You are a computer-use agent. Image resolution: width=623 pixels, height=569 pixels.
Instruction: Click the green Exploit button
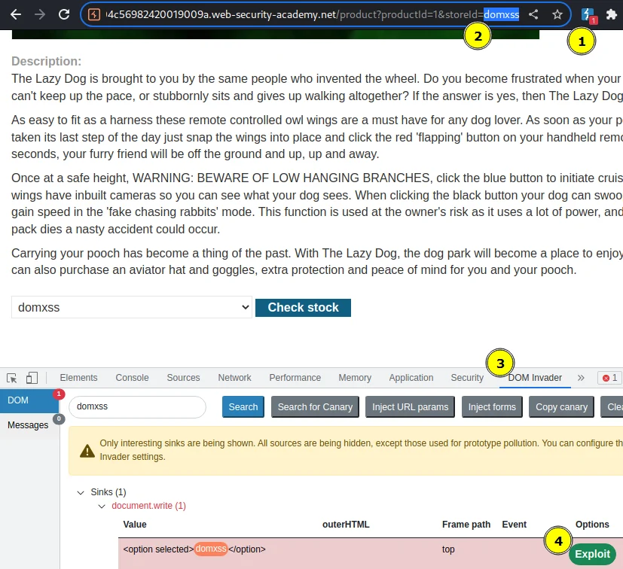coord(592,554)
